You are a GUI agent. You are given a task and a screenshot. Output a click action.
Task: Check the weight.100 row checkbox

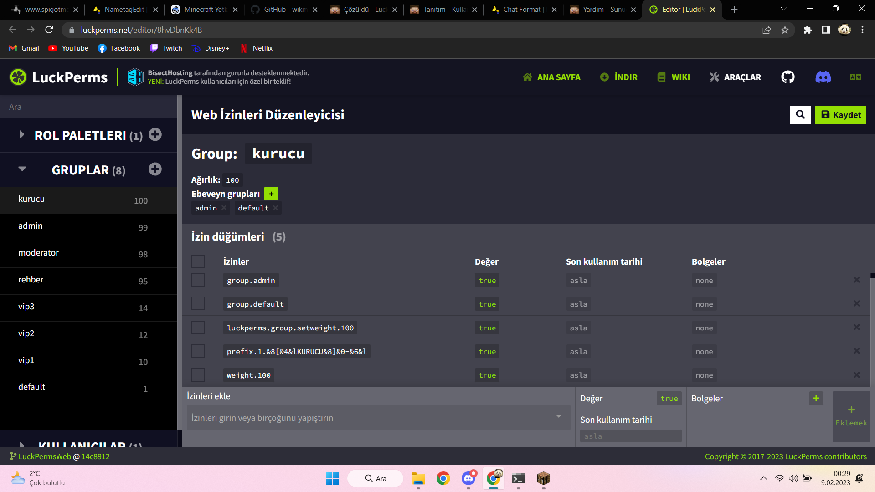coord(198,375)
